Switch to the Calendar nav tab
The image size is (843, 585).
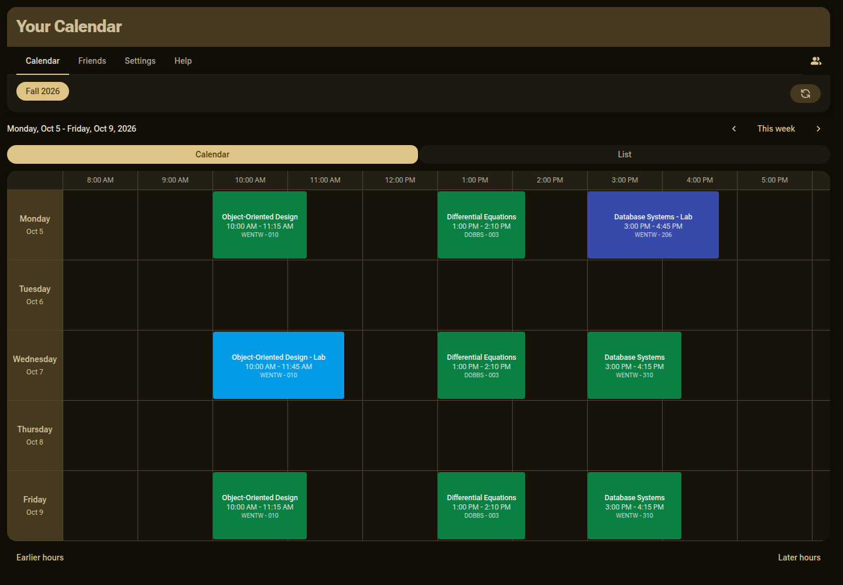tap(43, 61)
